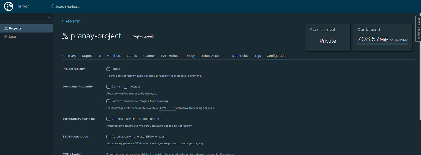This screenshot has width=421, height=155.
Task: Click the Projects sidebar icon
Action: click(6, 28)
